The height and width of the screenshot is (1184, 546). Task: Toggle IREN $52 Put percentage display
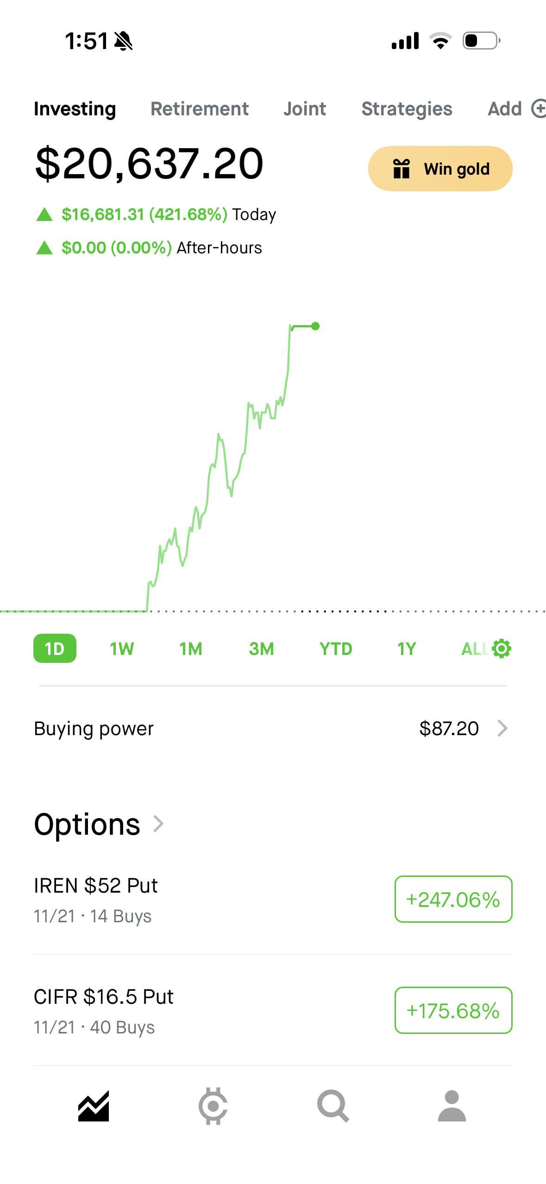tap(453, 899)
